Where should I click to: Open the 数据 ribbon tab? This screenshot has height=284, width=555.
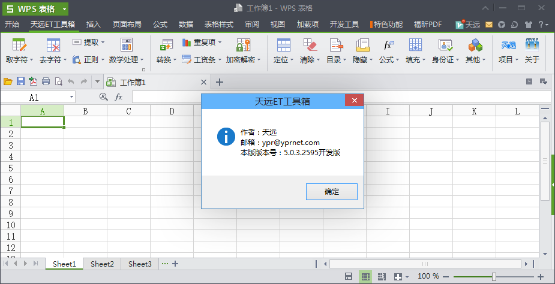click(x=186, y=25)
